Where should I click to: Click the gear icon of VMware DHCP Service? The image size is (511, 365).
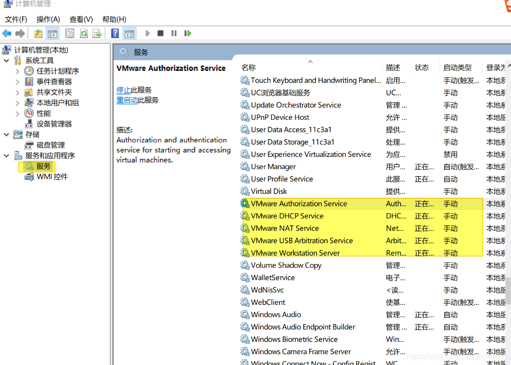[x=245, y=216]
